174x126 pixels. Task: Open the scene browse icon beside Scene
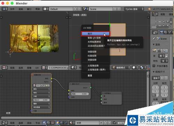coord(86,9)
